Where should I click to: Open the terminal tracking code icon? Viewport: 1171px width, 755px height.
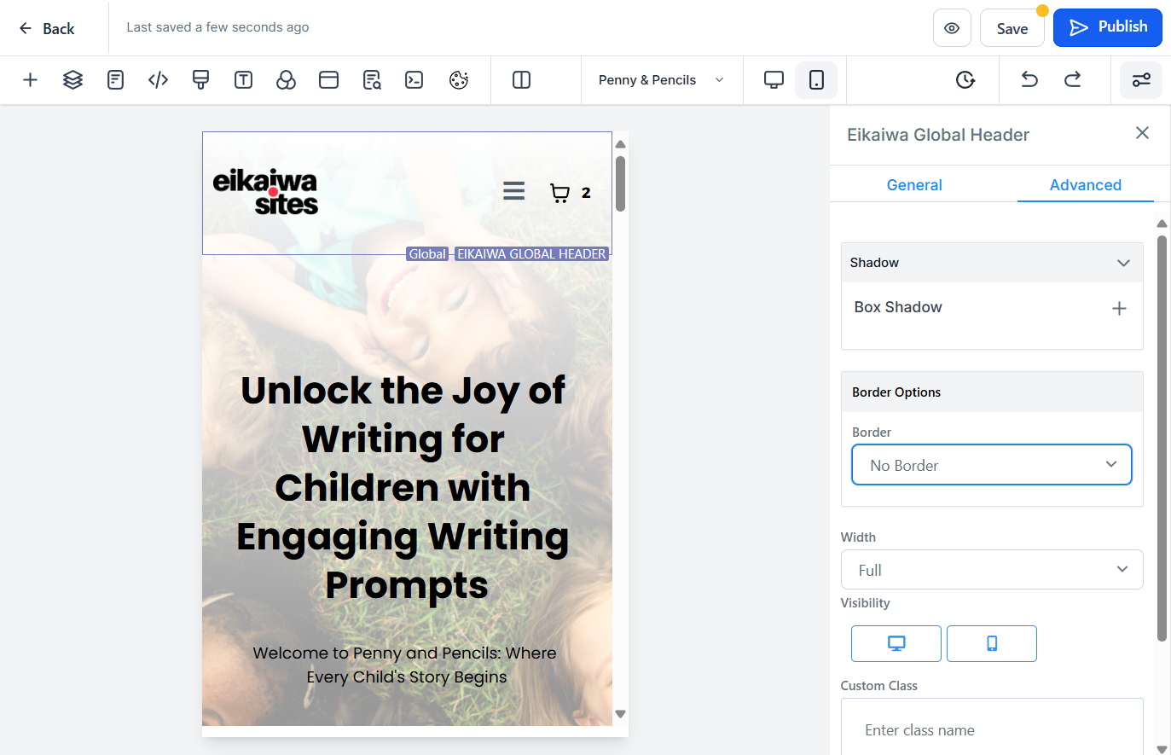tap(414, 80)
